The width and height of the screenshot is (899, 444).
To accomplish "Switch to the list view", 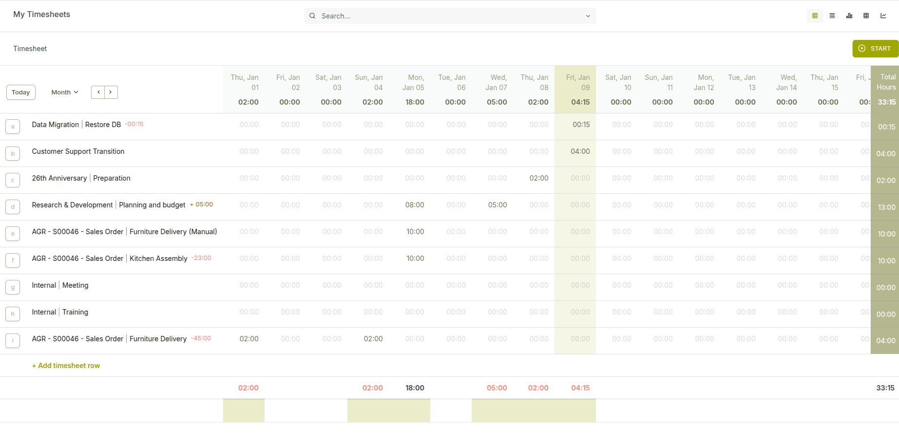I will (x=832, y=16).
